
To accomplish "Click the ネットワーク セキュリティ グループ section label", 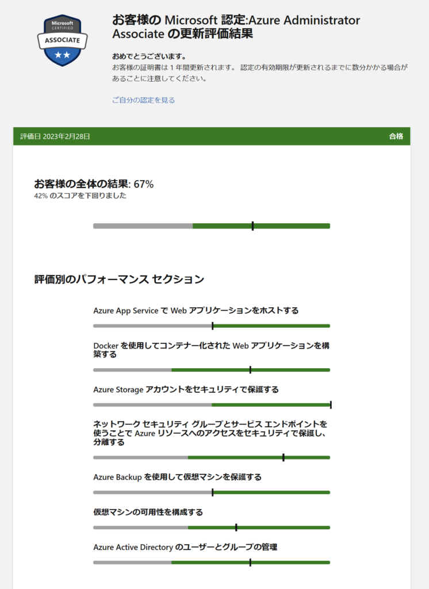I will pyautogui.click(x=210, y=433).
